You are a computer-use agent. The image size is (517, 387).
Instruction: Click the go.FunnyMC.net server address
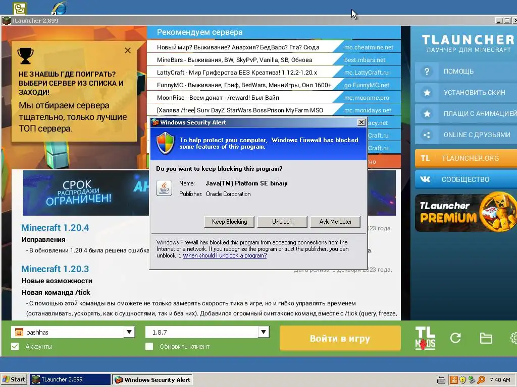point(367,85)
